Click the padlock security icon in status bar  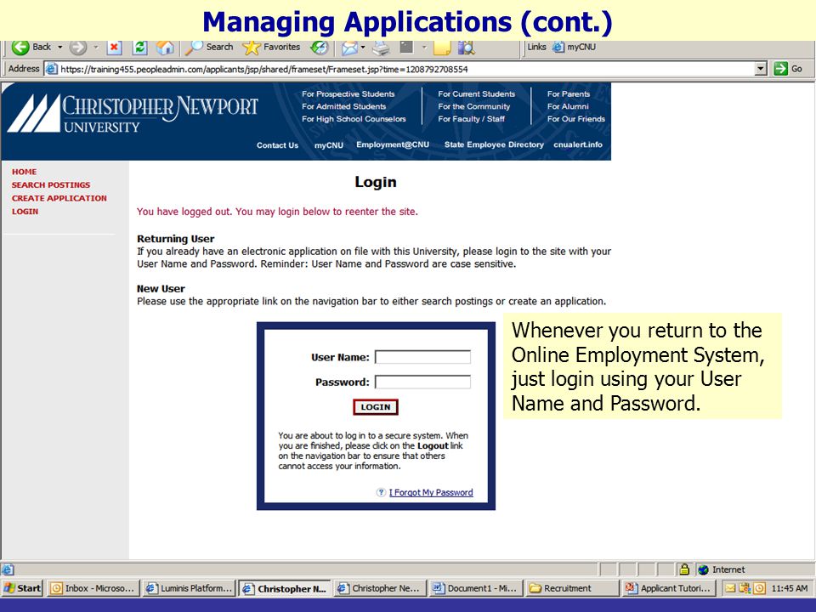684,569
